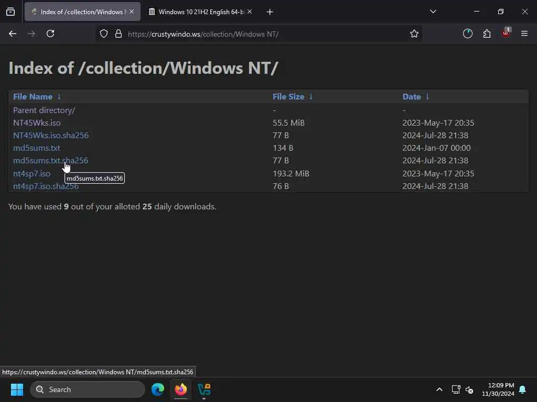Close the Windows 10 21H2 English tab
Image resolution: width=537 pixels, height=402 pixels.
point(250,12)
